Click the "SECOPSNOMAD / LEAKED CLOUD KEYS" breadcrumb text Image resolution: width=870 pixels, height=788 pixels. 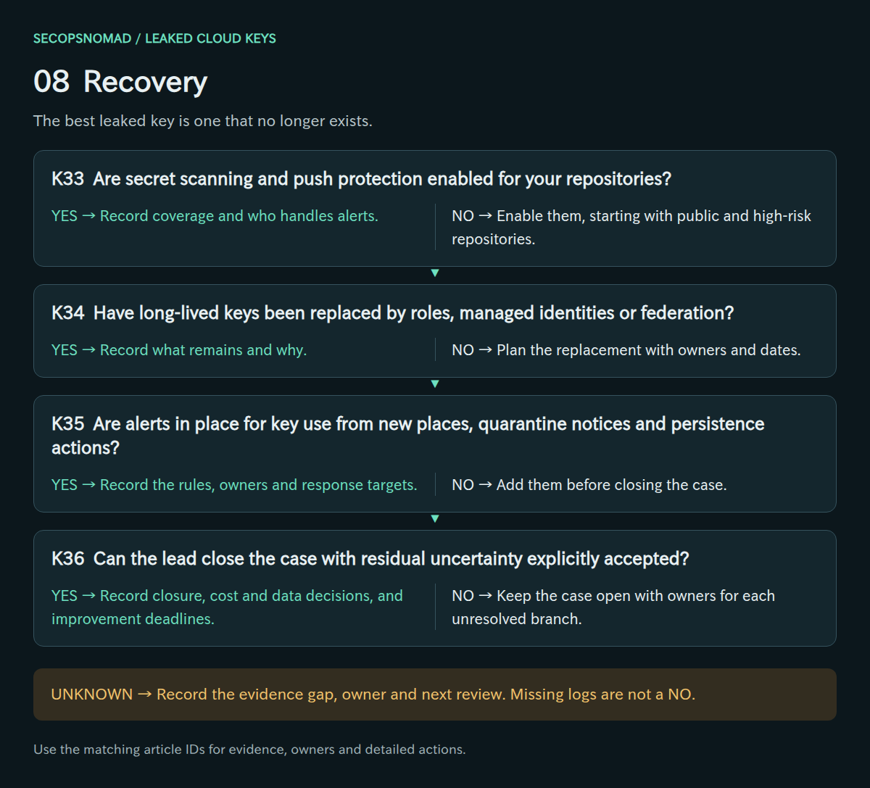coord(154,38)
